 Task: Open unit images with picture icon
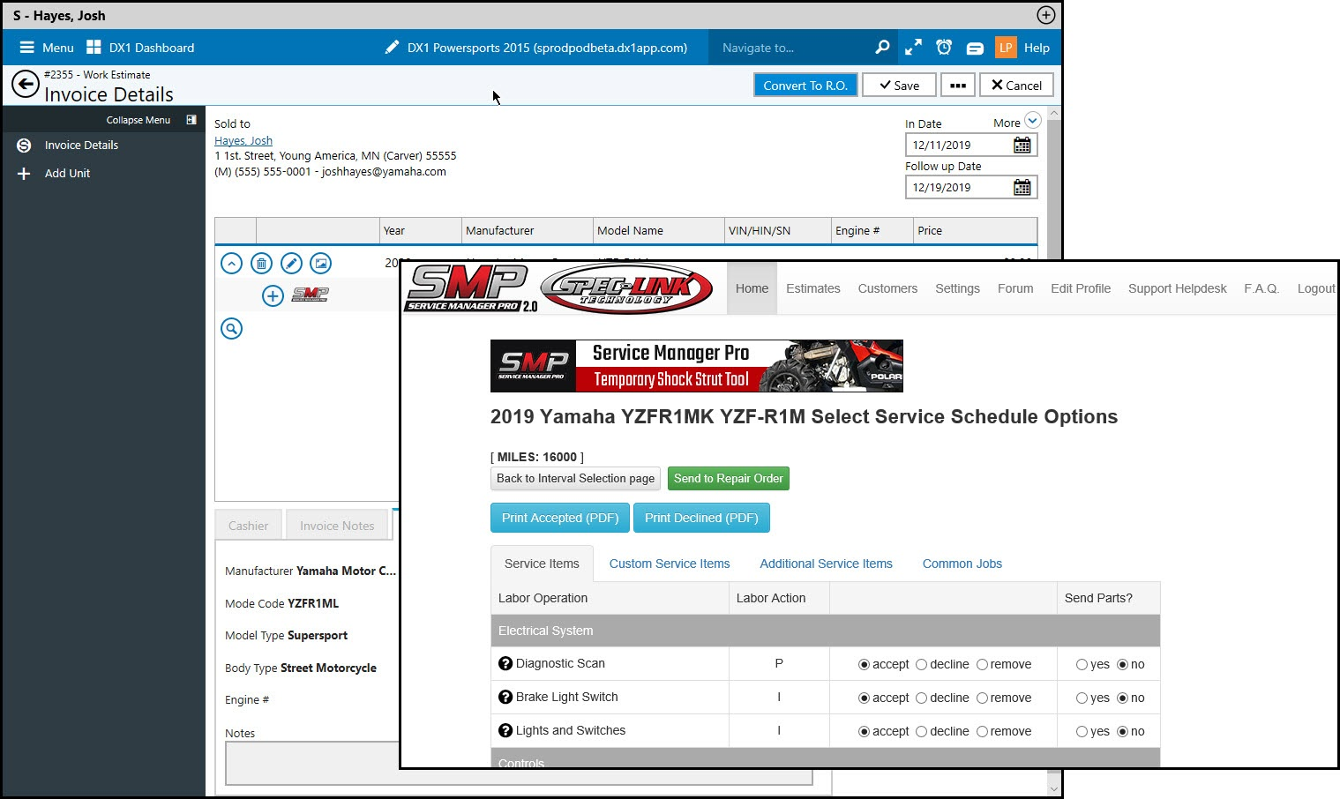321,263
